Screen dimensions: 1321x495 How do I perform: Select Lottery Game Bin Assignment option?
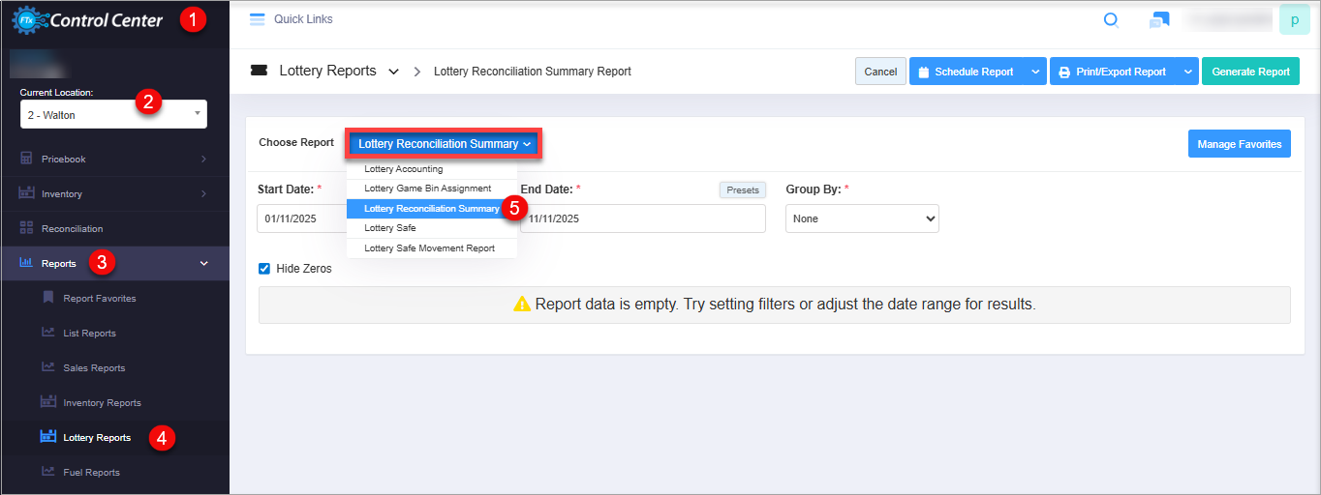[427, 189]
